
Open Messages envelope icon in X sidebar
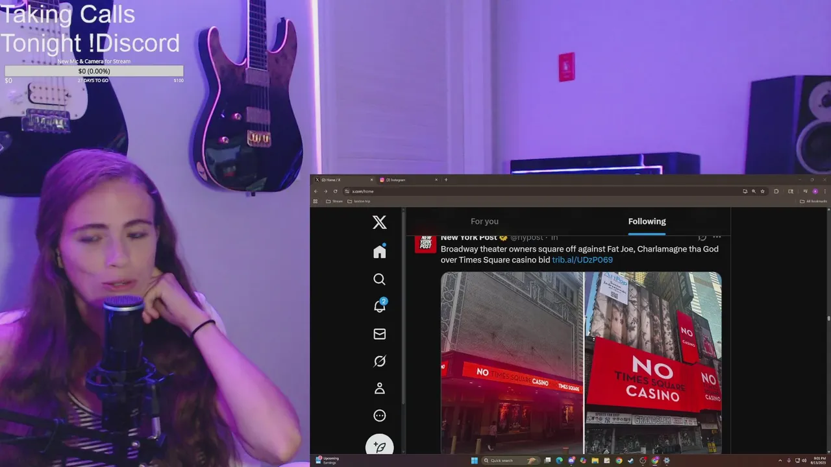coord(380,334)
